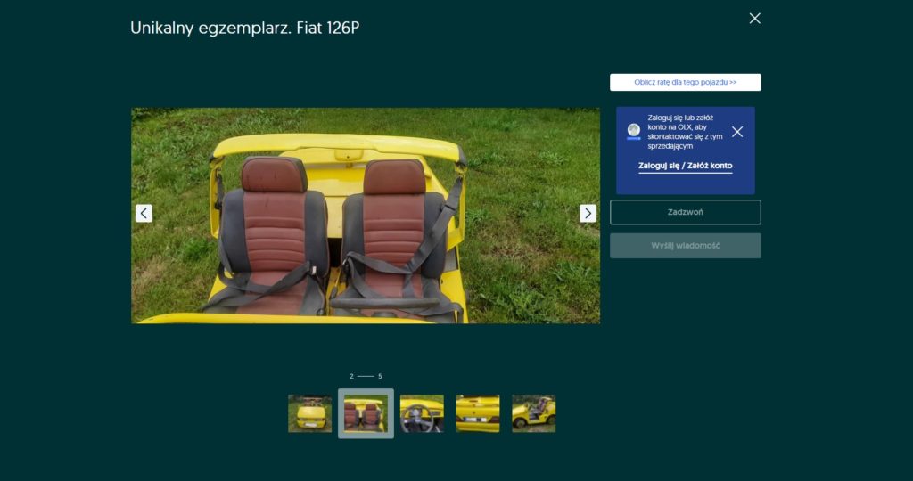The image size is (913, 481).
Task: Click the 'Wyślij wiadomość' button
Action: tap(686, 246)
